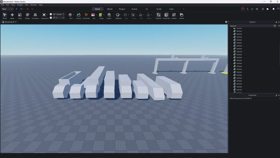Screen dimensions: 280x158
Task: Click the Anchor tool icon
Action: click(x=148, y=15)
